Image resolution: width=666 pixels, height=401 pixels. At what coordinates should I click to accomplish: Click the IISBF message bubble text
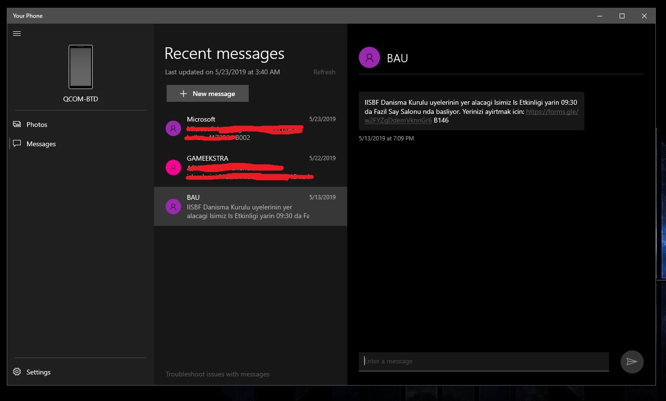[x=471, y=111]
